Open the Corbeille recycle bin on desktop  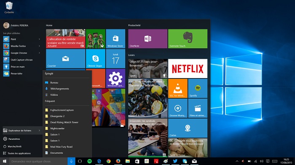tap(9, 8)
